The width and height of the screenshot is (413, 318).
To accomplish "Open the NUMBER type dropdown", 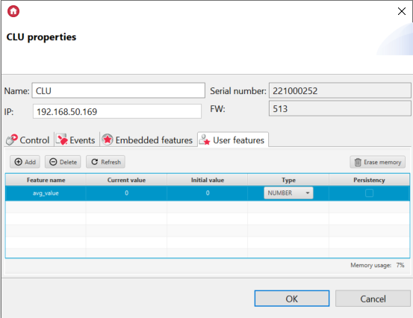I will [x=288, y=193].
